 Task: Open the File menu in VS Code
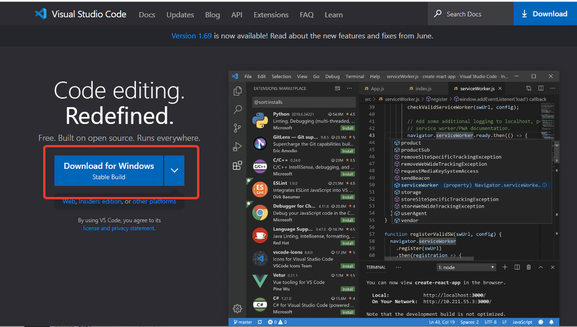coord(248,76)
